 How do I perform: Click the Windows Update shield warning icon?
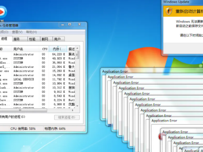(169, 11)
